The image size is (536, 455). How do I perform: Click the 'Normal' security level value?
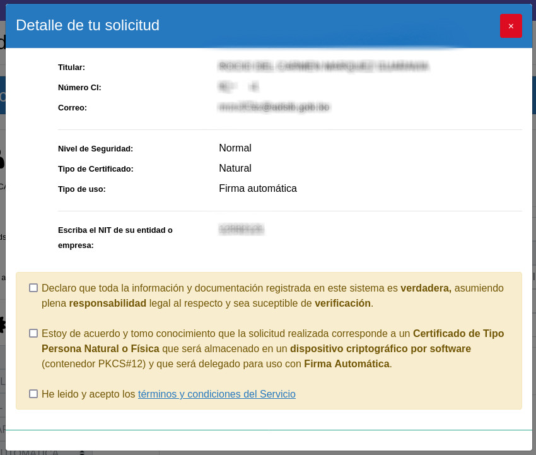[235, 148]
